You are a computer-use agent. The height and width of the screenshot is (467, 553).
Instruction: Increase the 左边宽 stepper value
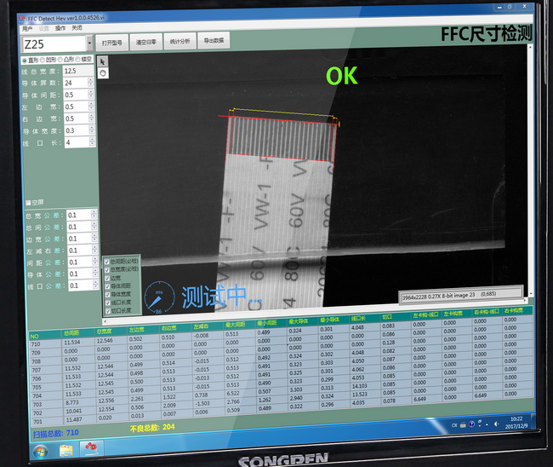(91, 104)
